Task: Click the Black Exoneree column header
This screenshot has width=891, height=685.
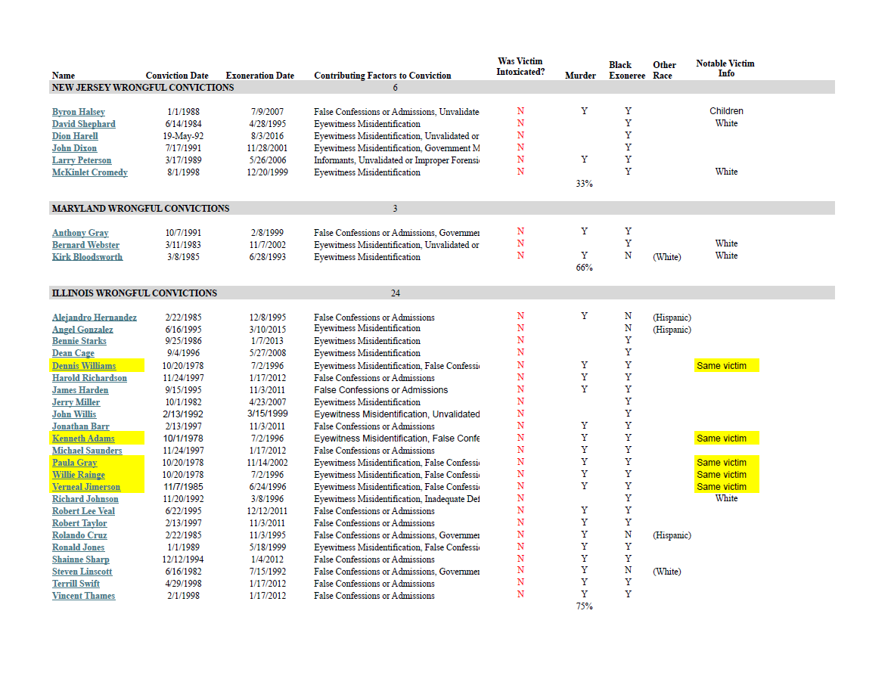Action: pos(627,70)
